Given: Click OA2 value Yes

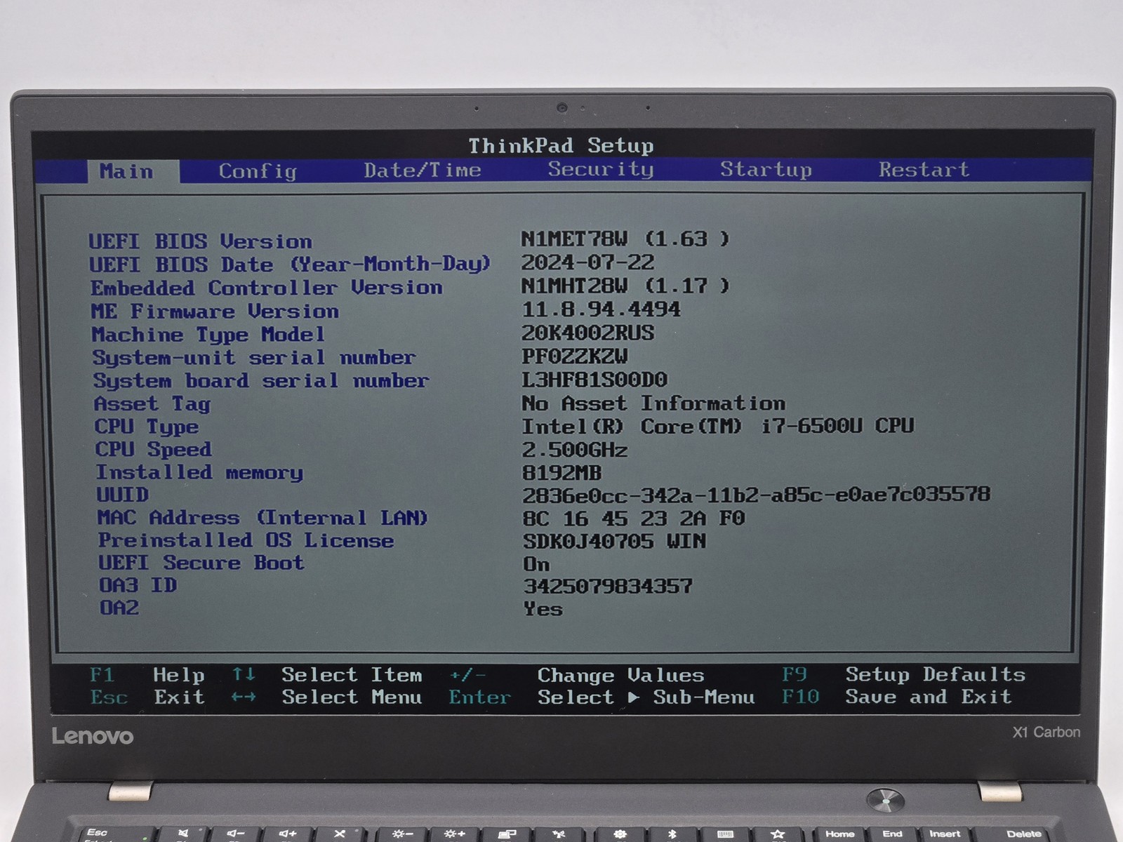Looking at the screenshot, I should point(543,609).
